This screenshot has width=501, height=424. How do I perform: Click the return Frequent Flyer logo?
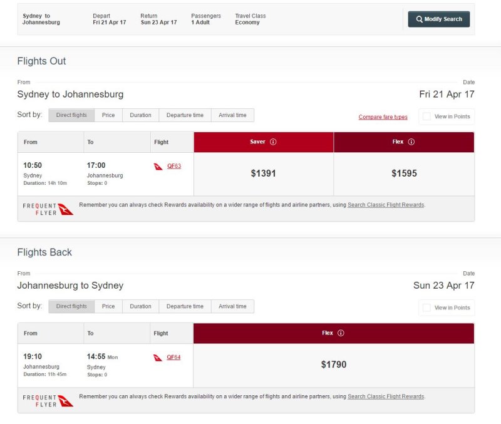(48, 401)
